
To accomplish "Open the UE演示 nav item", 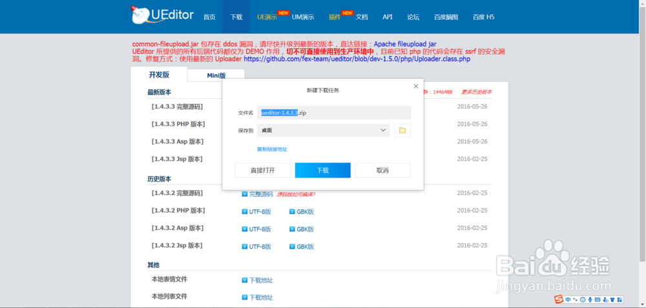I will coord(267,17).
